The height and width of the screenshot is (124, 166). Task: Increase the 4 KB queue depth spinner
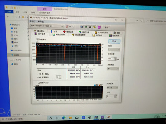(60, 76)
